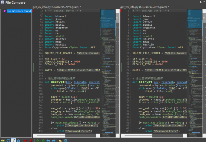Viewport: 206px width, 142px height.
Task: Click the left pane minimap code overview
Action: (108, 73)
